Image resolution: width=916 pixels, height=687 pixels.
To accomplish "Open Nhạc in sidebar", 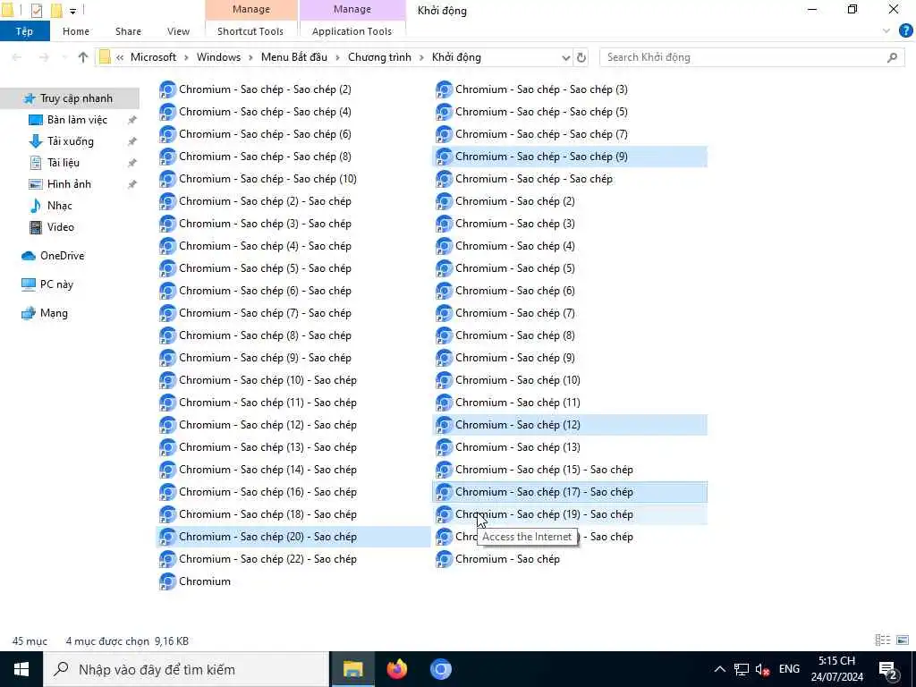I will click(60, 206).
